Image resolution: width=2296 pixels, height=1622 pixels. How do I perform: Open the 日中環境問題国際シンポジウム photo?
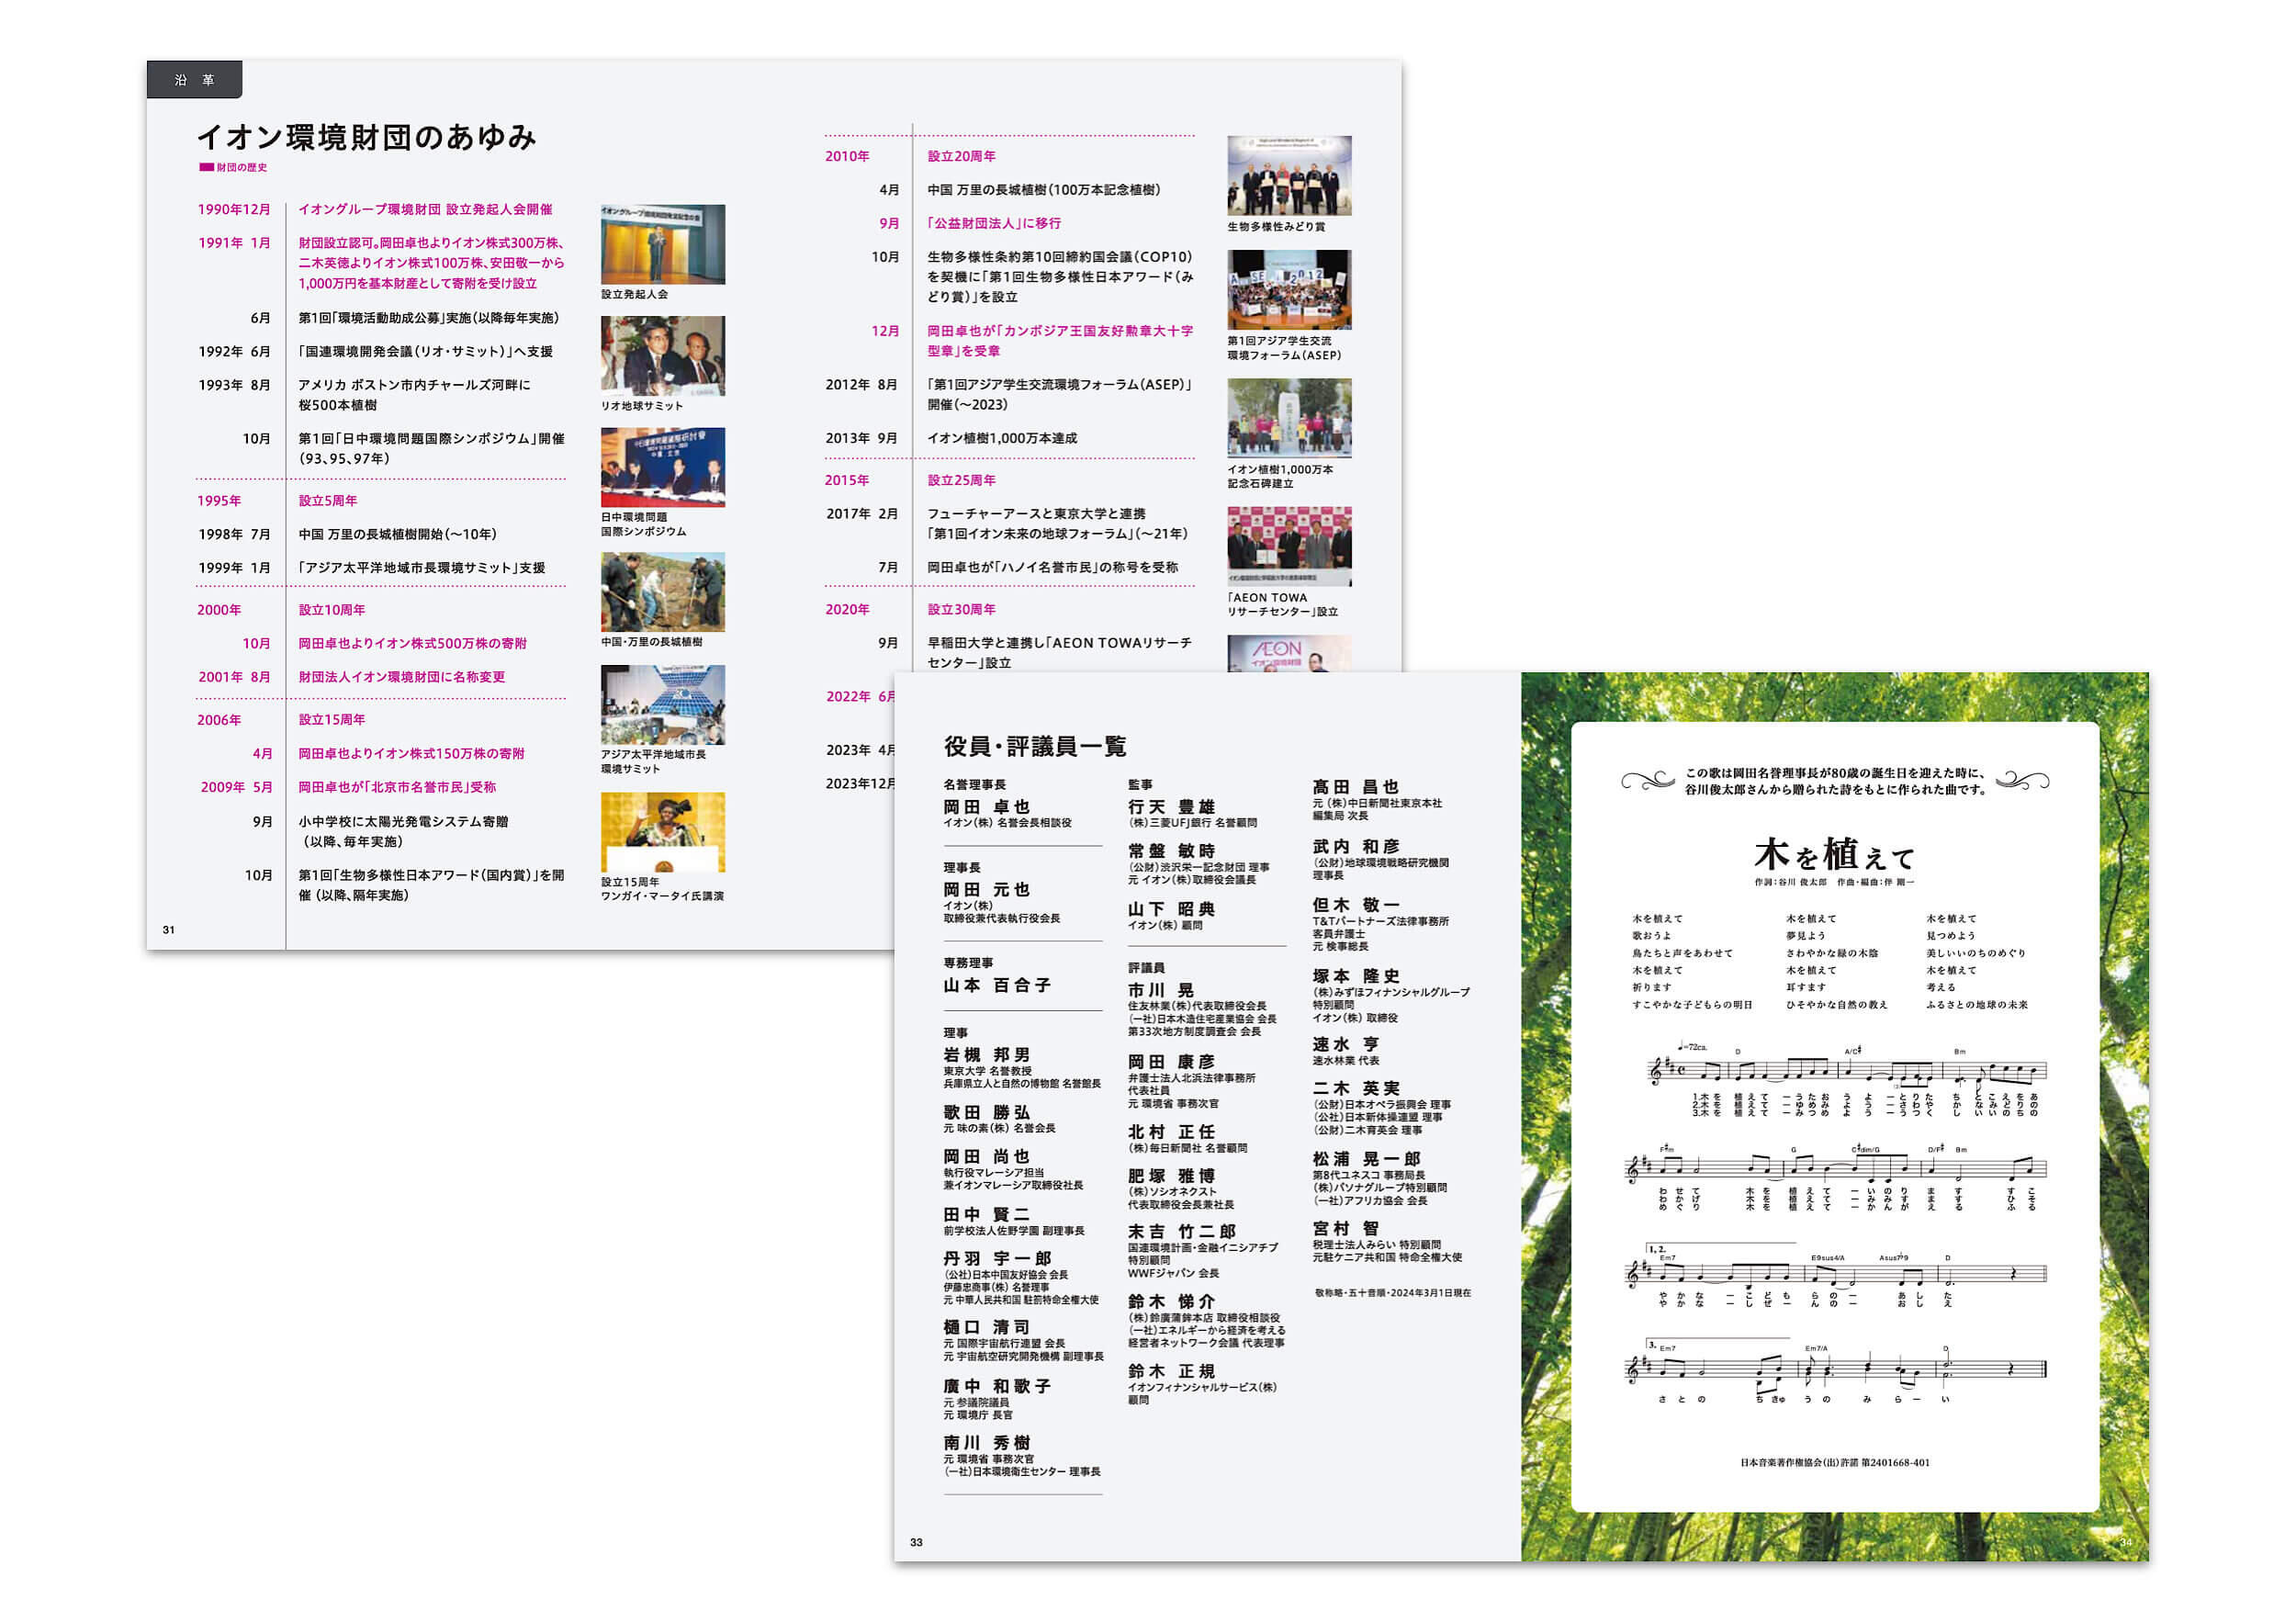663,467
